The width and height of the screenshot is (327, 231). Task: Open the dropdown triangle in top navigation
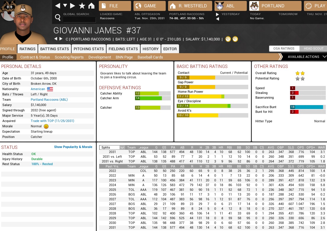coord(65,6)
